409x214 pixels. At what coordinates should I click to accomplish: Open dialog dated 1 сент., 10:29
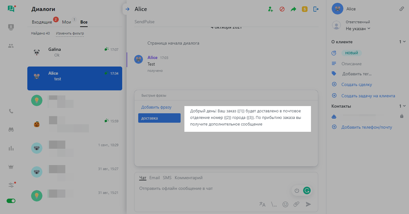tap(75, 148)
